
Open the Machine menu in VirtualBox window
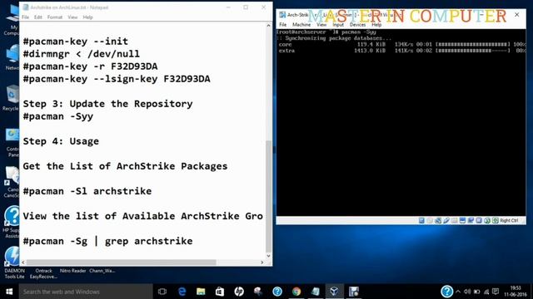click(301, 25)
